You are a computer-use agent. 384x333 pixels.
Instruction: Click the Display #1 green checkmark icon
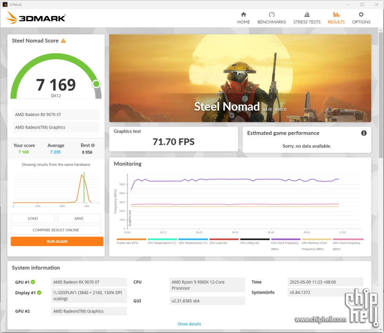[39, 293]
